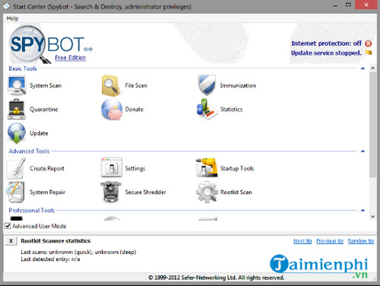Screen dimensions: 380x286
Task: Click the Last detected entry: n/a line
Action: 50,259
